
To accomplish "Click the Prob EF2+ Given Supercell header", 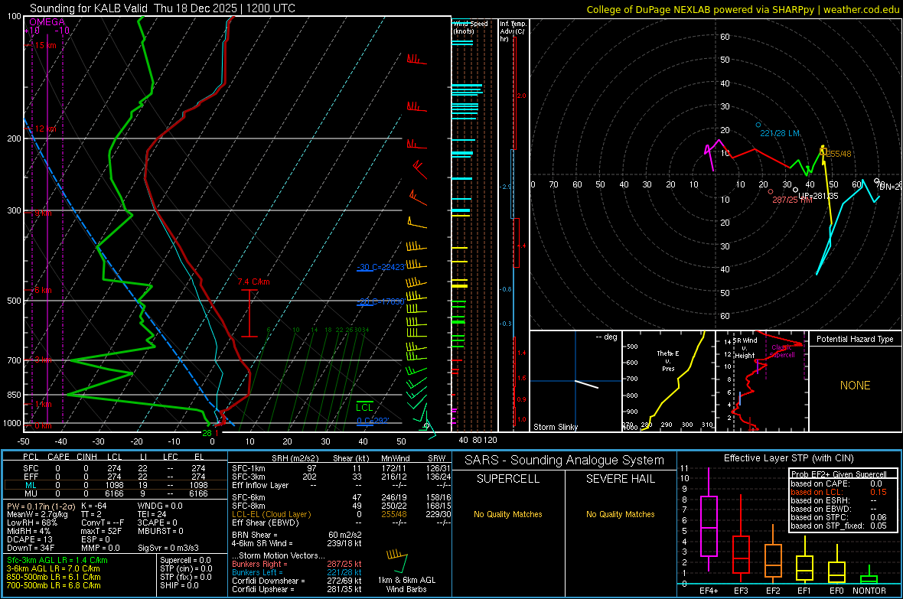I will 839,474.
